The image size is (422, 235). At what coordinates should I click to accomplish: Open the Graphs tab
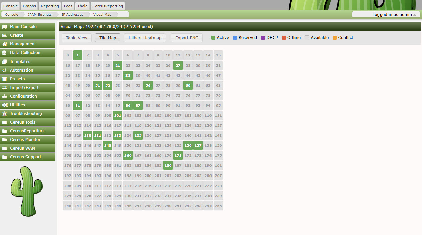[29, 6]
